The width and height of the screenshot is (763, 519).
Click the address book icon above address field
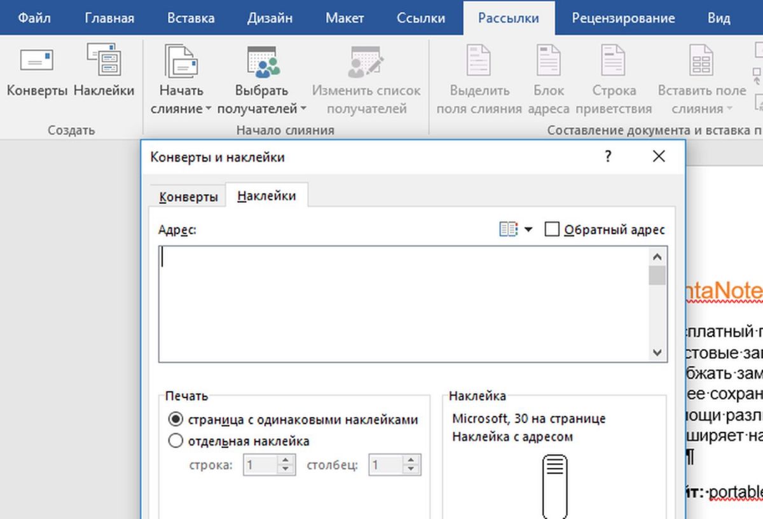pos(508,230)
